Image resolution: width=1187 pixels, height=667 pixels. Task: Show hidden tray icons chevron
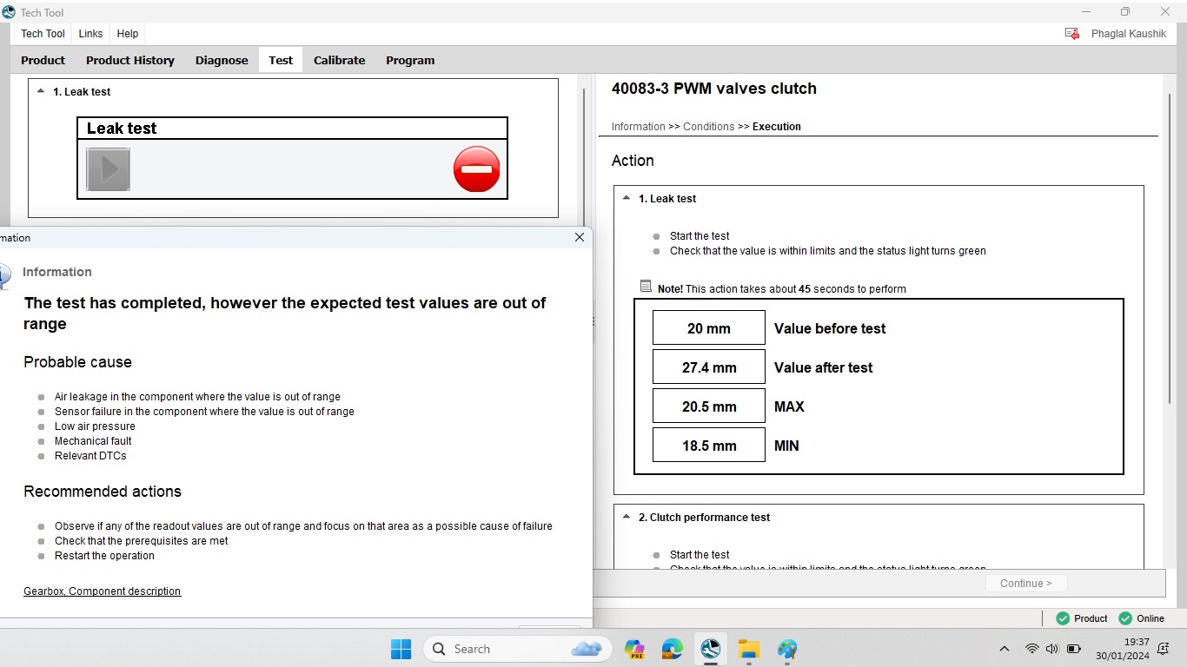tap(1005, 649)
